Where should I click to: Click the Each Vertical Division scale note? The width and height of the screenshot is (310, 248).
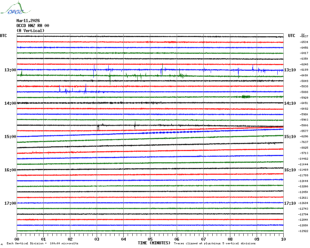coord(42,244)
